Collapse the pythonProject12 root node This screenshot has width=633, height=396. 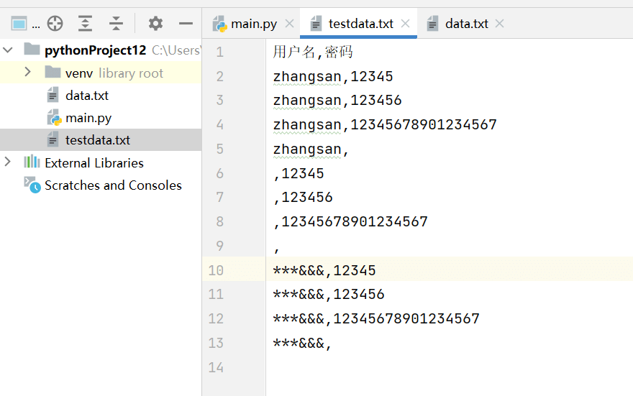9,50
